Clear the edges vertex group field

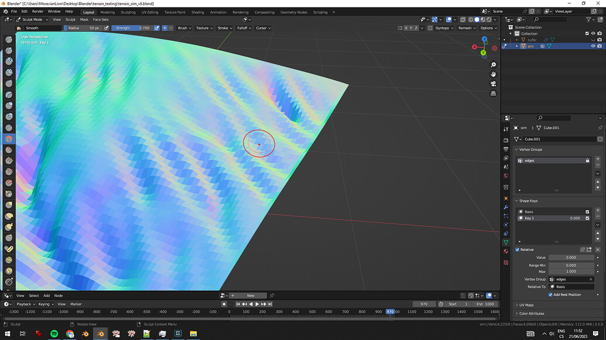(591, 279)
